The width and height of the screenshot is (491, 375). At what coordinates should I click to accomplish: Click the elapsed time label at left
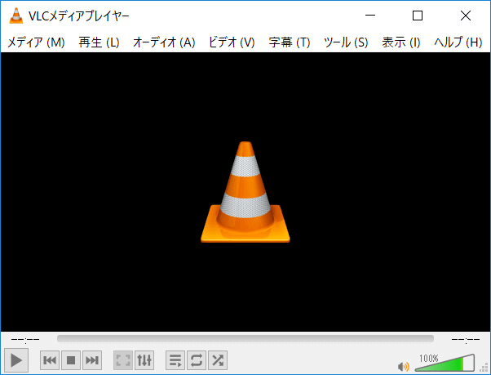25,339
